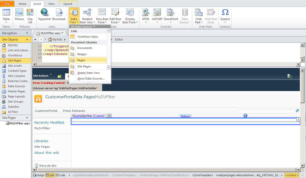Image resolution: width=306 pixels, height=178 pixels.
Task: Open the web part zone chevron menu
Action: 298,119
